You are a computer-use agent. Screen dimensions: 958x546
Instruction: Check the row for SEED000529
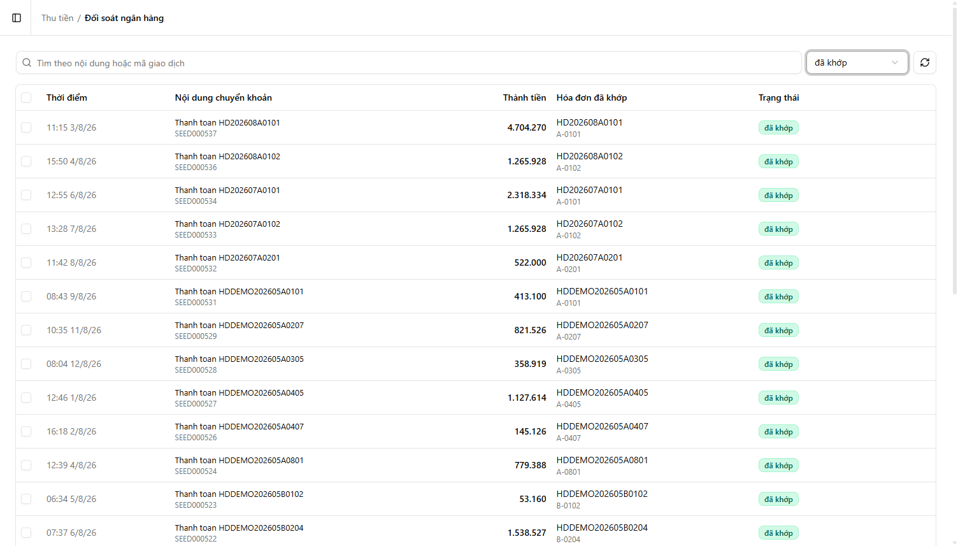(26, 330)
